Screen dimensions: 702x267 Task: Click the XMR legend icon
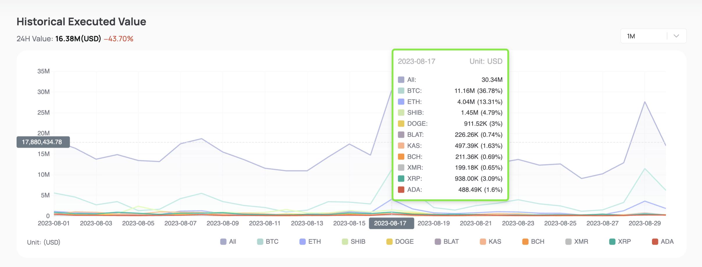[x=568, y=242]
